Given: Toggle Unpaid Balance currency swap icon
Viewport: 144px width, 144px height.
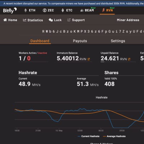Looking at the screenshot, I should 129,59.
